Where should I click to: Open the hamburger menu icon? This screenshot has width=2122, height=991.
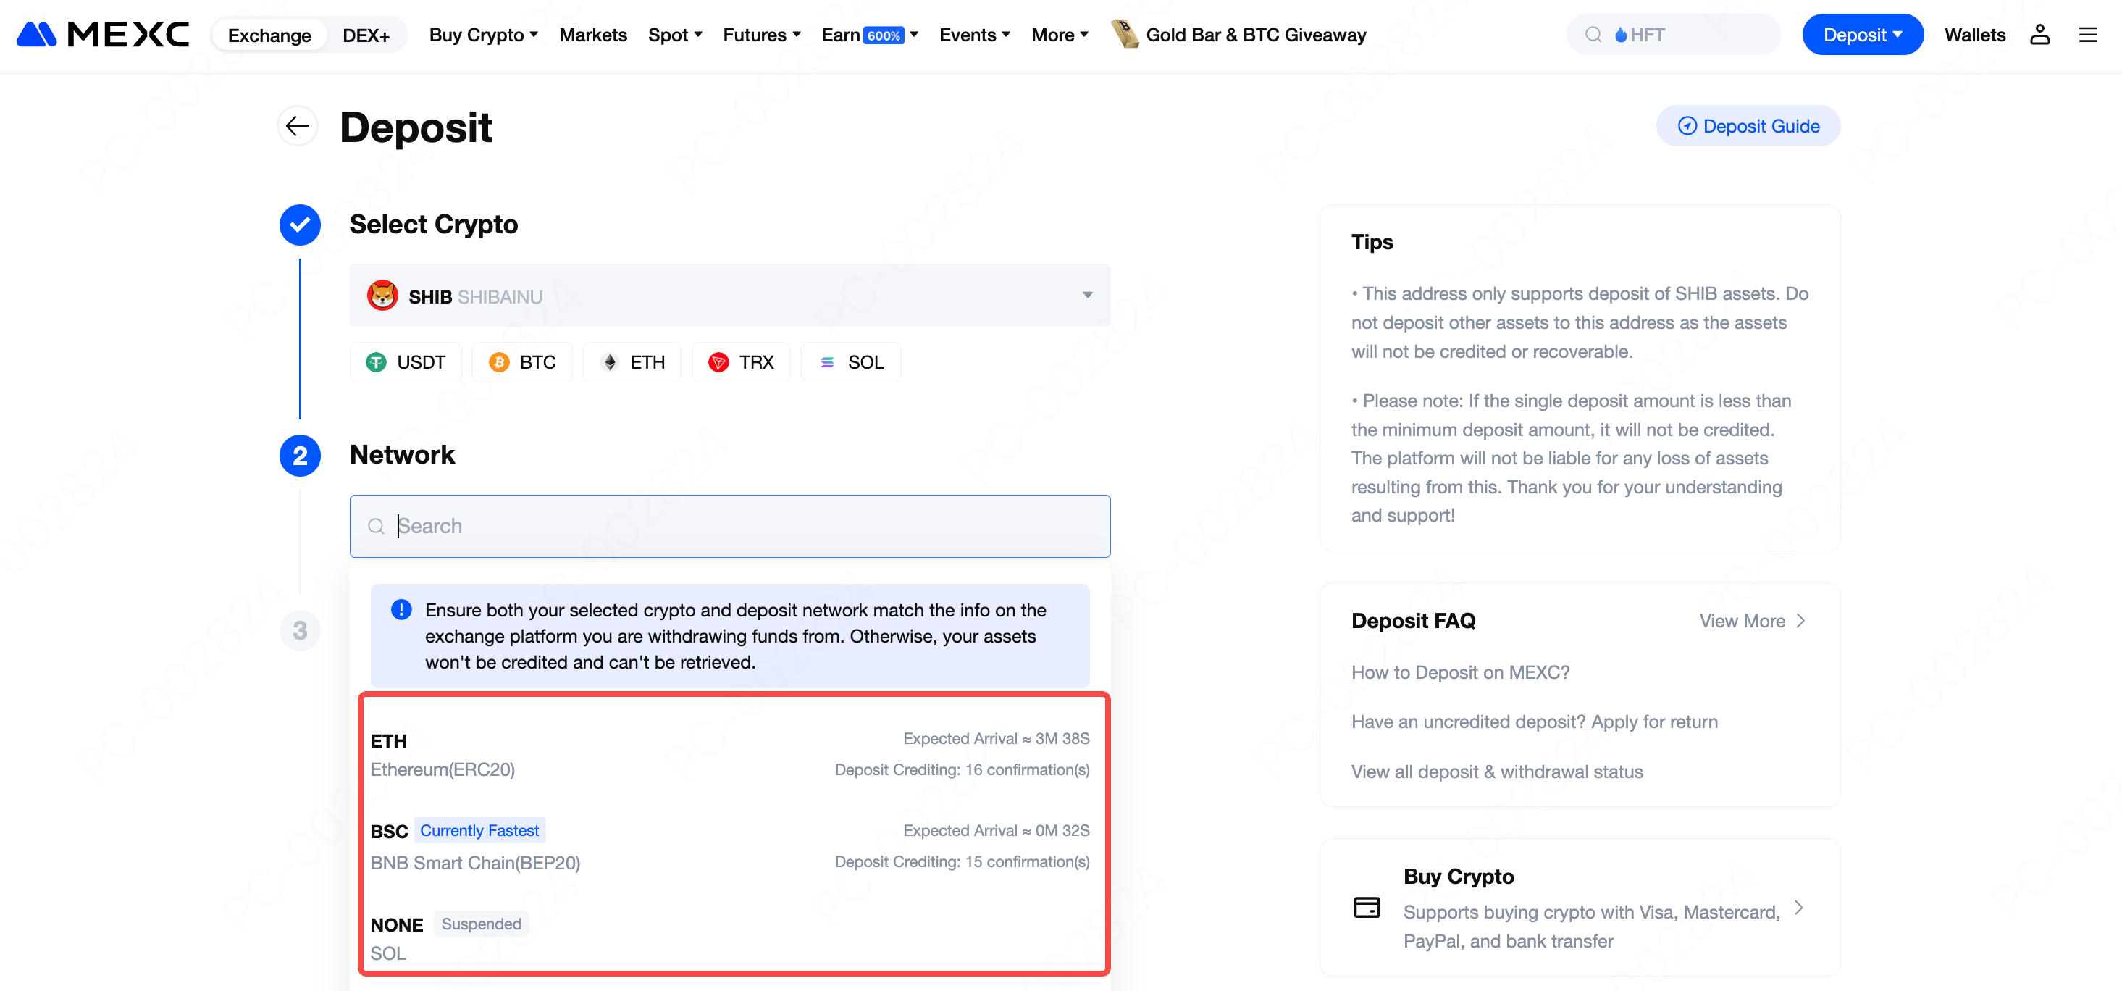coord(2087,35)
